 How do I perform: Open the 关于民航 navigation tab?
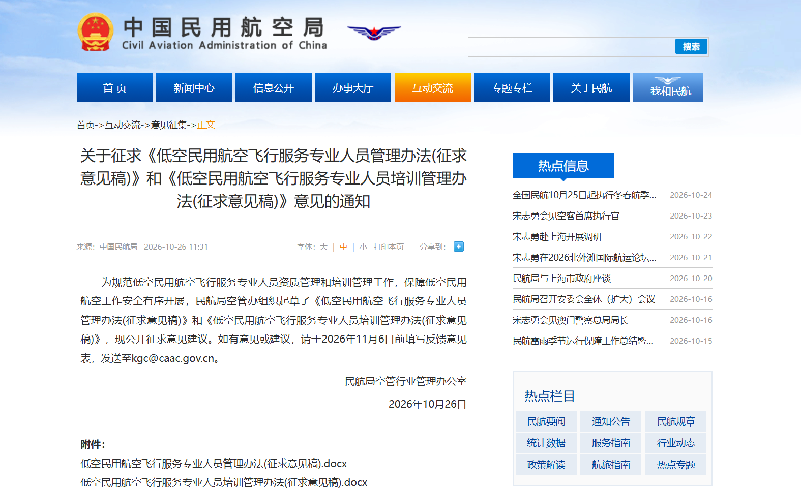click(591, 87)
